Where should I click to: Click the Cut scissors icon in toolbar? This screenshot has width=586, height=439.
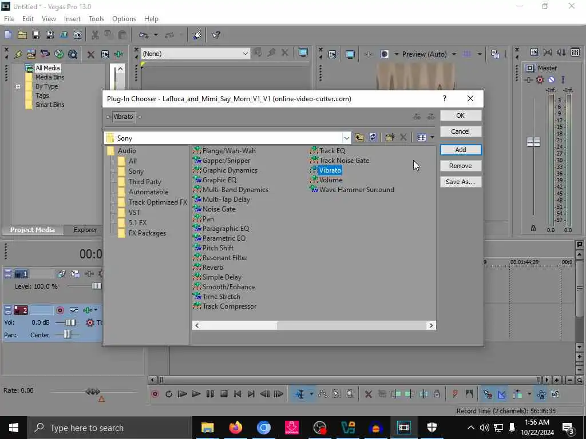[x=96, y=35]
